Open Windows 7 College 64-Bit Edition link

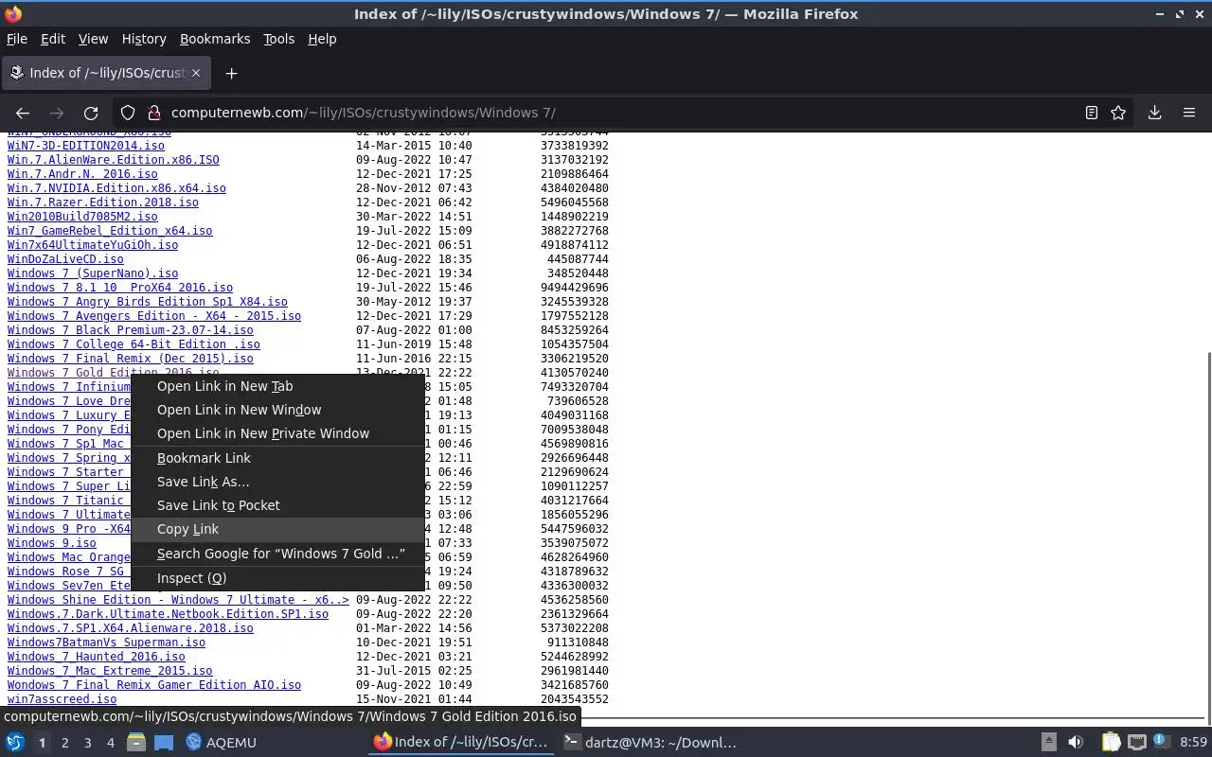(134, 344)
